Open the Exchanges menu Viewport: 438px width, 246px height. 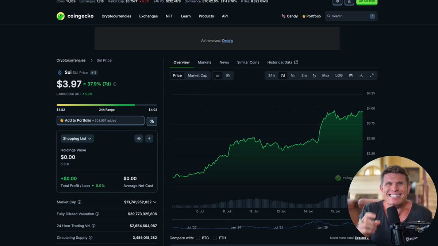[x=149, y=16]
